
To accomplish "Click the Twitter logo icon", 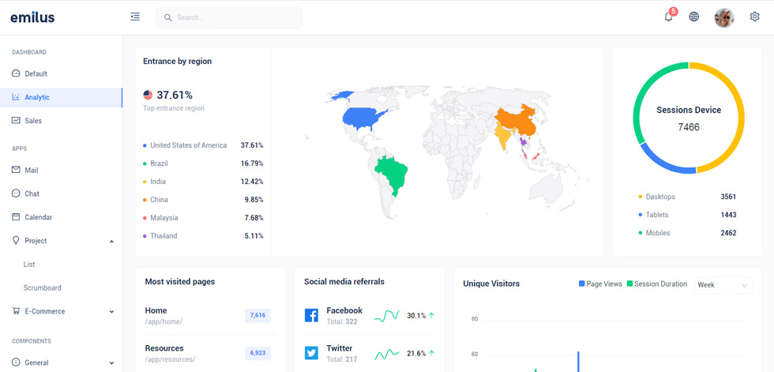I will (311, 353).
